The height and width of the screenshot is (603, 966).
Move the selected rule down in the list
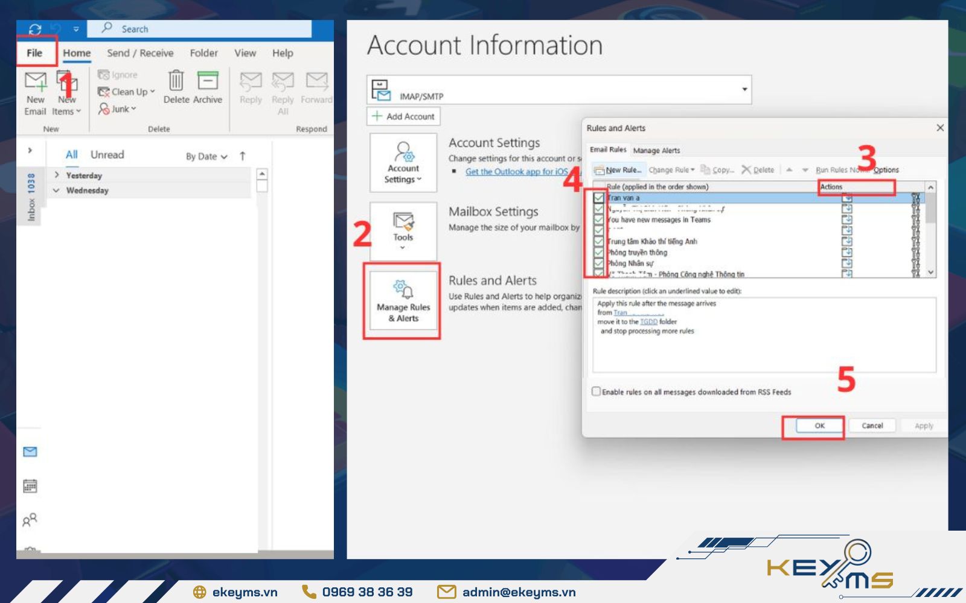pyautogui.click(x=805, y=170)
